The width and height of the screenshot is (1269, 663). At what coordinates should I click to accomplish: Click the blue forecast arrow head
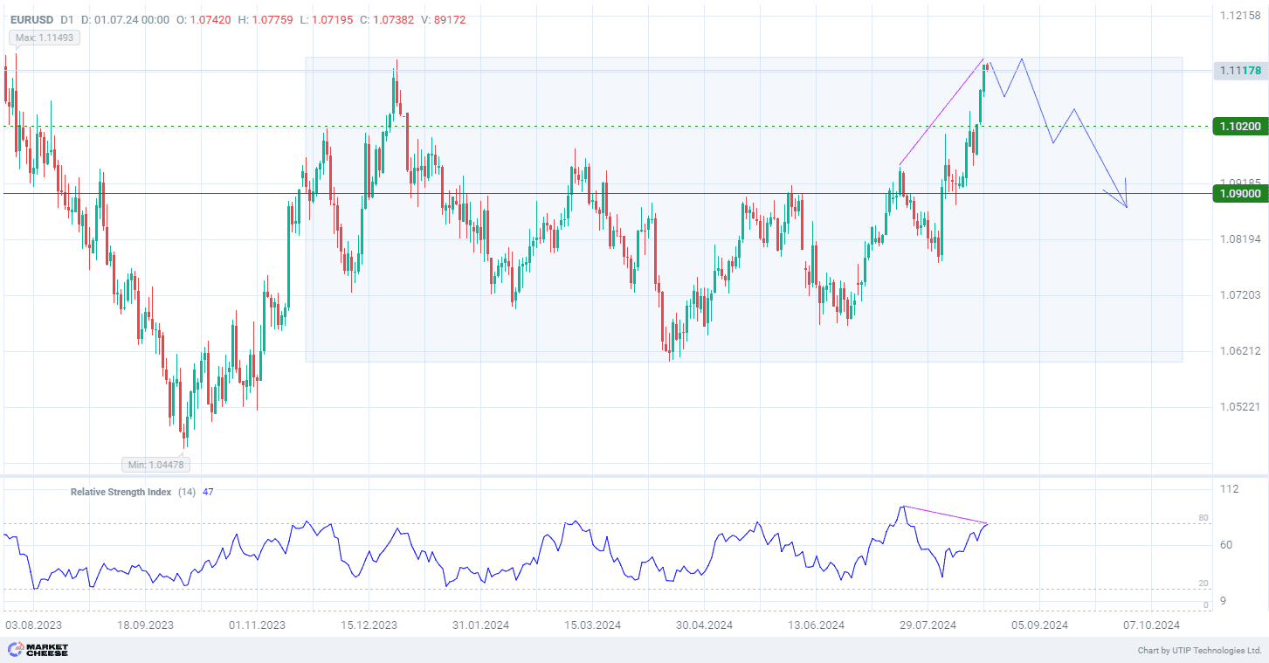coord(1125,204)
